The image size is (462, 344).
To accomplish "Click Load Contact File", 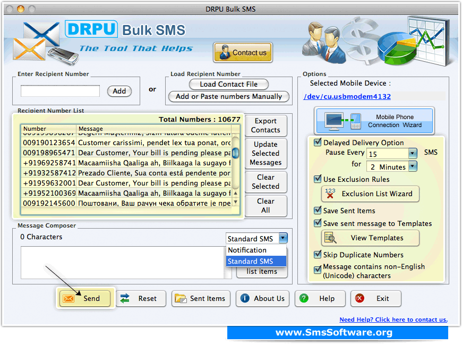I will (x=229, y=85).
